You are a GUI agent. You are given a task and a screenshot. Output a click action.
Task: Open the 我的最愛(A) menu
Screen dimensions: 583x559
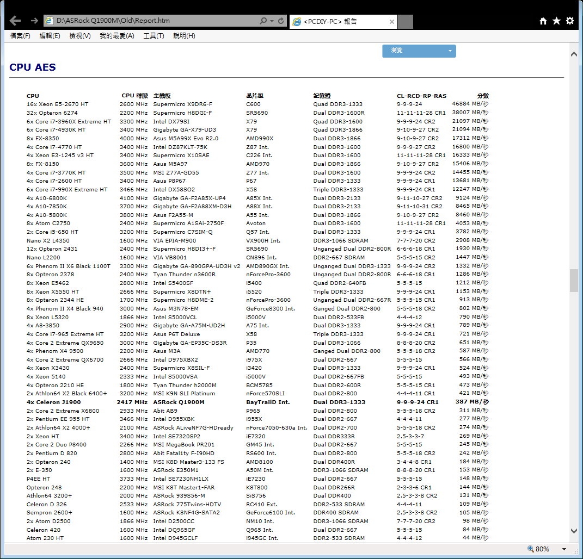(116, 36)
